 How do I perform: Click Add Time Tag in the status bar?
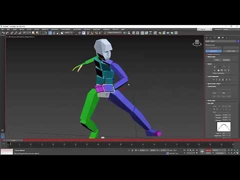pyautogui.click(x=173, y=153)
